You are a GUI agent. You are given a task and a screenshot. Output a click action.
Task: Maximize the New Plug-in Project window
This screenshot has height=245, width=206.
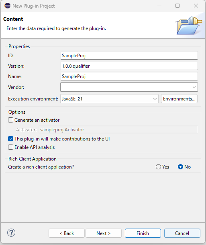tap(177, 6)
